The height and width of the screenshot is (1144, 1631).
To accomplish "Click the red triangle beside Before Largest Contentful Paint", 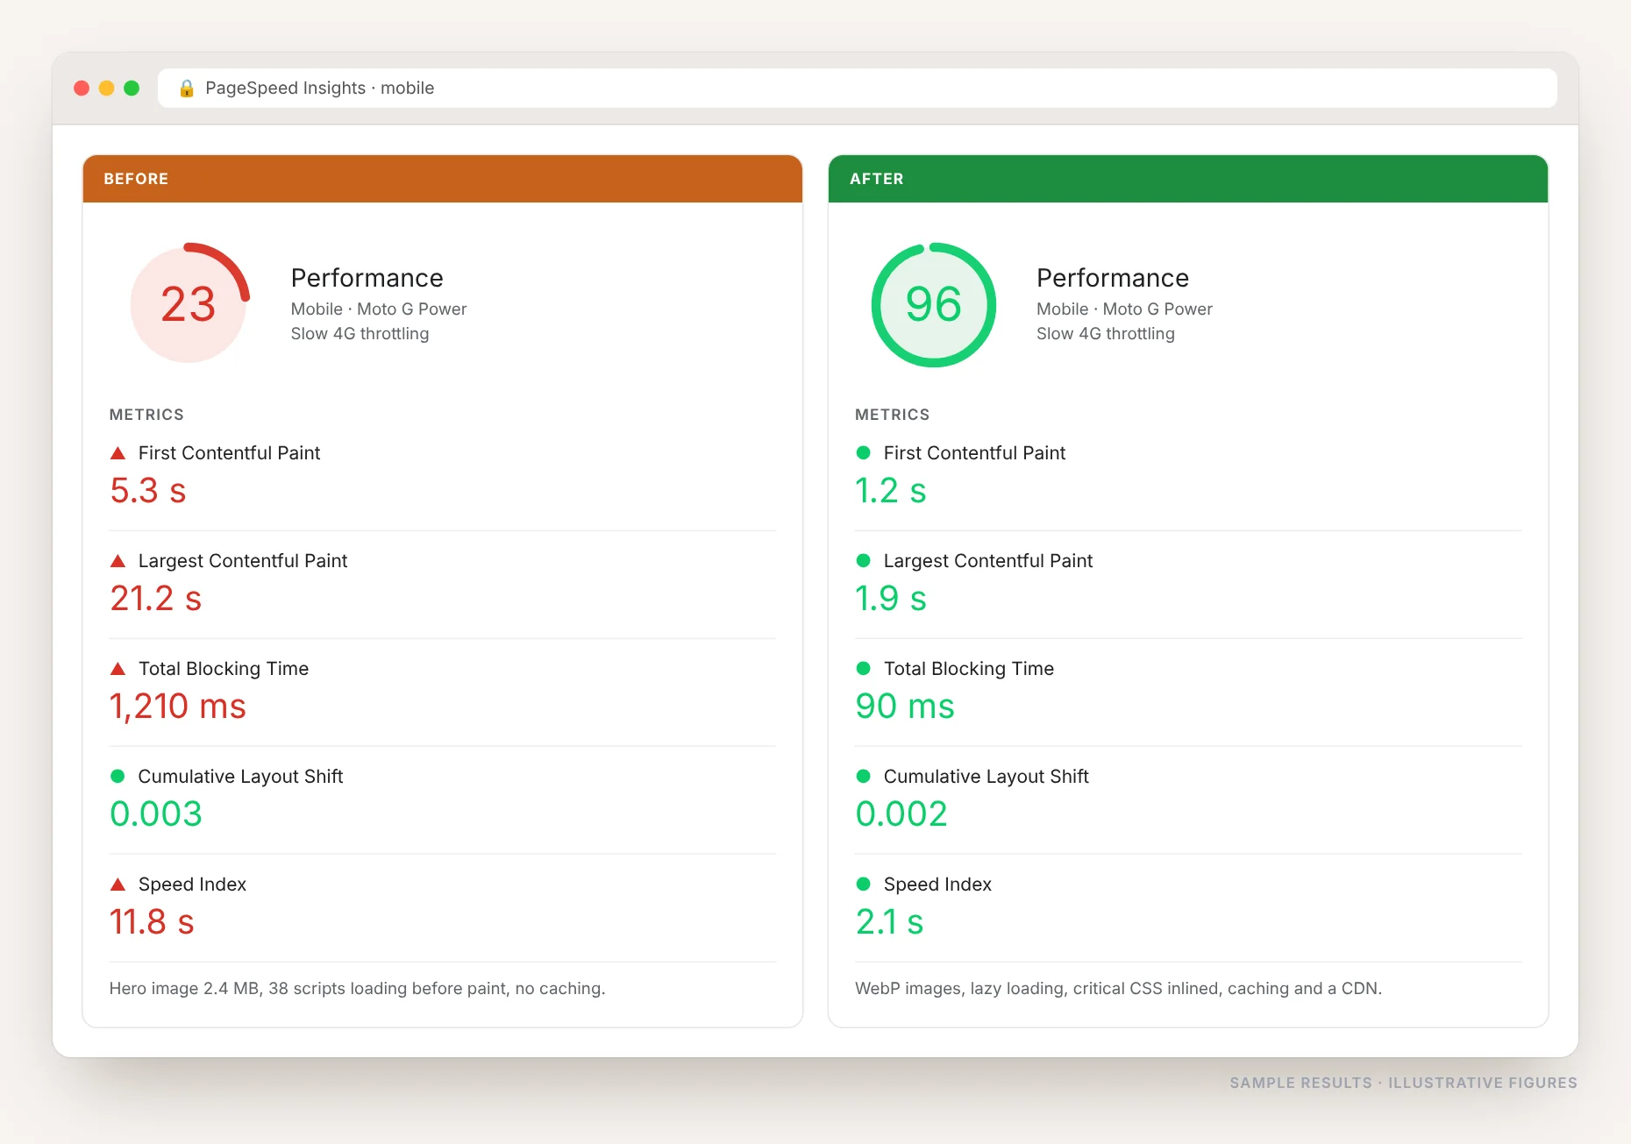I will [118, 561].
